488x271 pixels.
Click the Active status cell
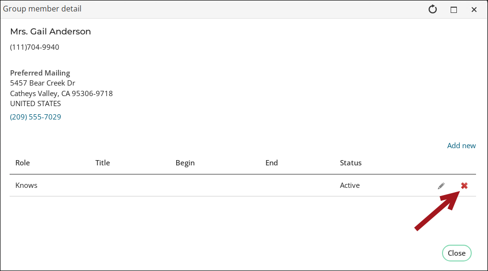coord(350,185)
